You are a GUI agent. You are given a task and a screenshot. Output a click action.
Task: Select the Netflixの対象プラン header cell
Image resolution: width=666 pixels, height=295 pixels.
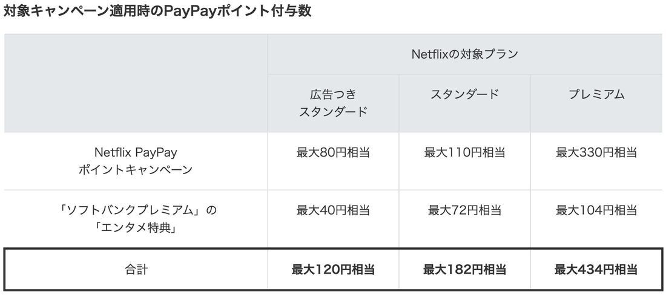click(x=464, y=54)
